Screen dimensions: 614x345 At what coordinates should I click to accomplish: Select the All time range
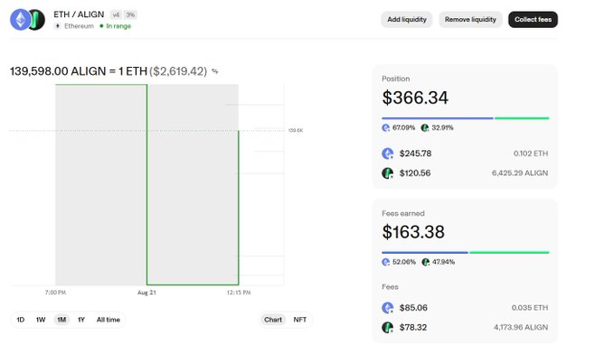(x=109, y=320)
